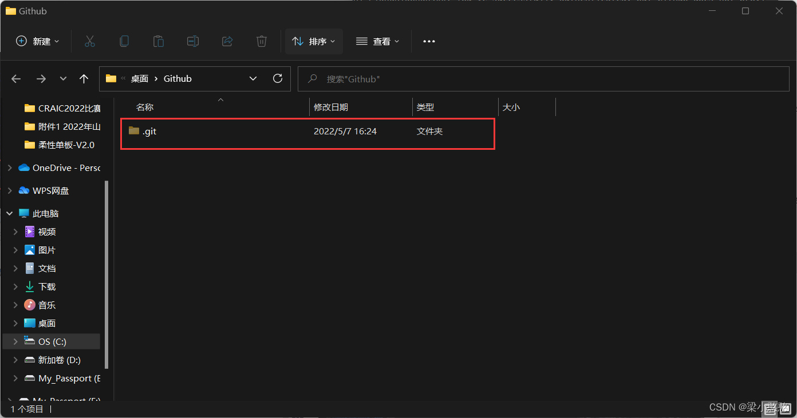Open 附件1 2022年 folder in sidebar
This screenshot has height=418, width=797.
(62, 126)
